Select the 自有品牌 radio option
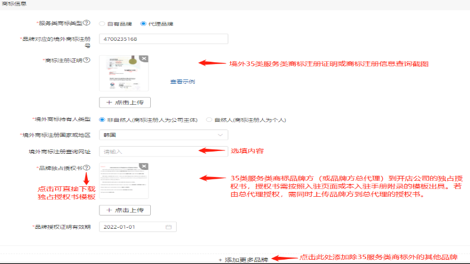This screenshot has width=470, height=264. pyautogui.click(x=102, y=24)
